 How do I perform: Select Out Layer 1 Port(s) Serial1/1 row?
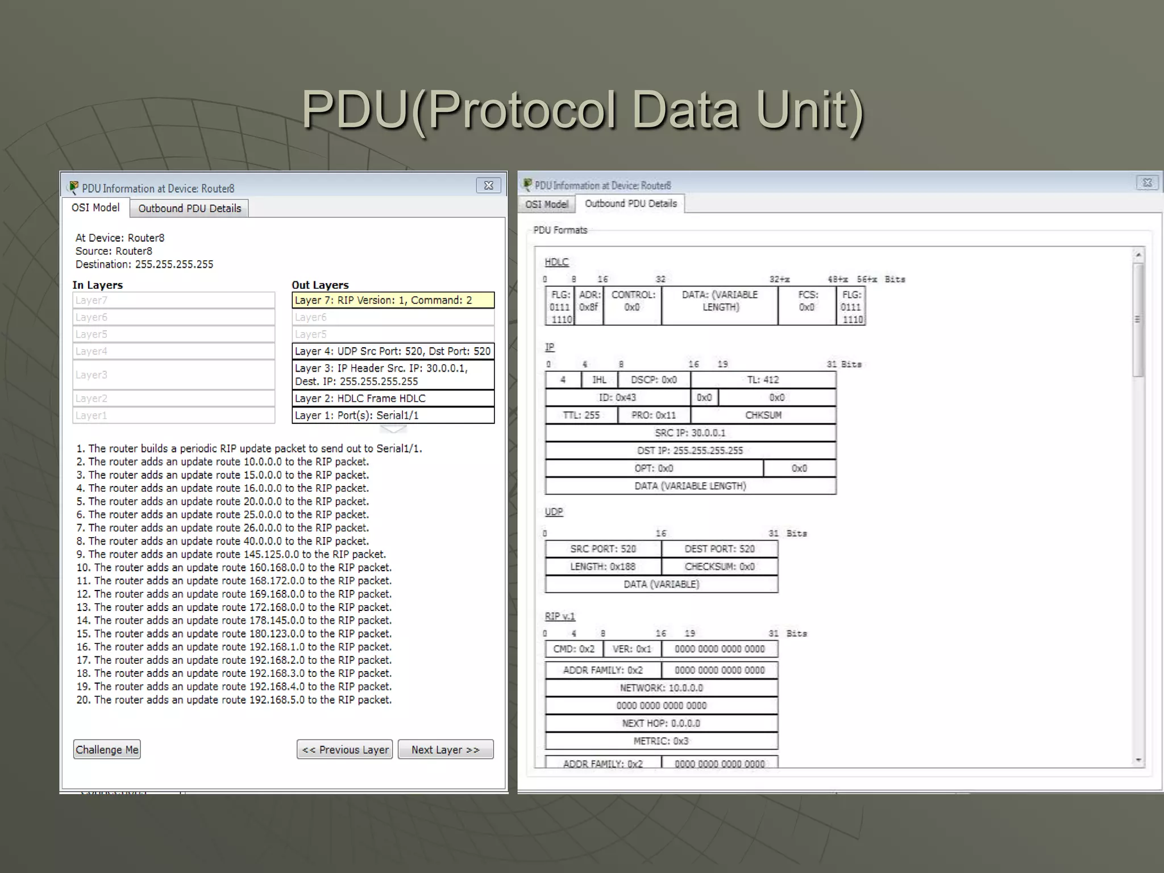pos(393,415)
